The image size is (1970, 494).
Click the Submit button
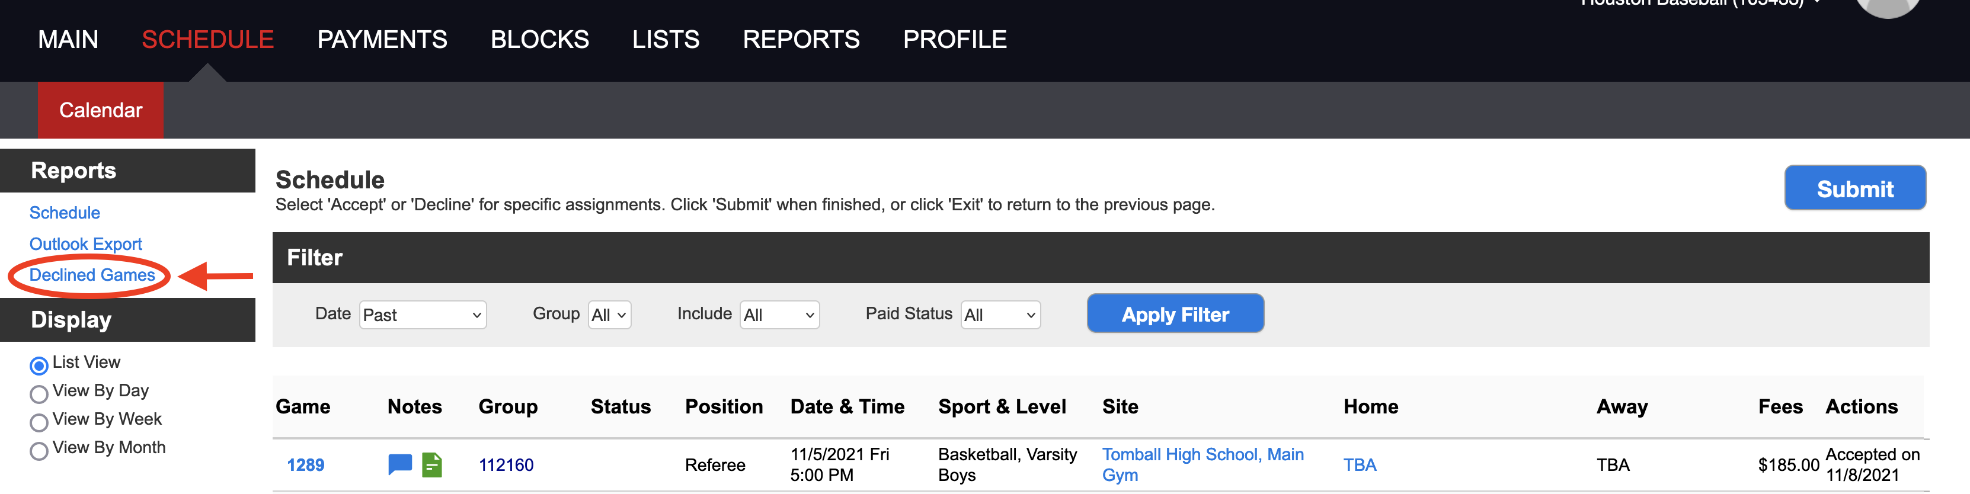pos(1854,187)
